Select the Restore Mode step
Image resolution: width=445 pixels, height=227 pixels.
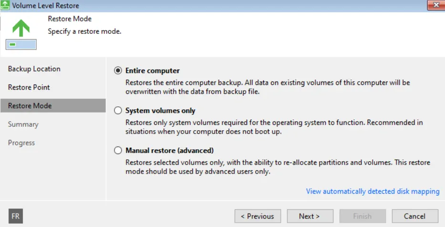click(x=53, y=105)
